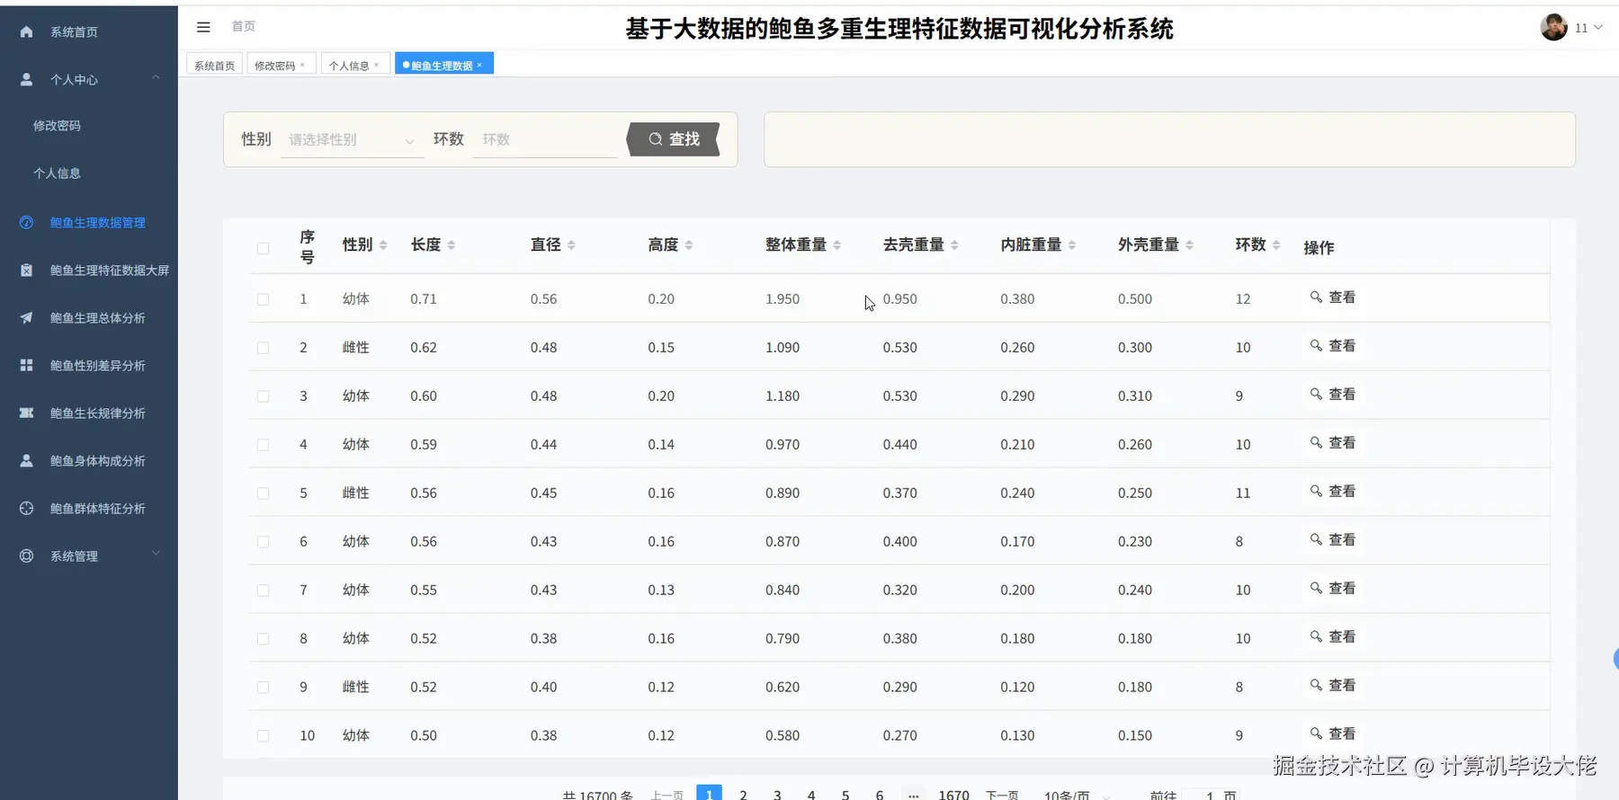Click the home icon beside 系统首页
This screenshot has width=1619, height=800.
click(26, 31)
